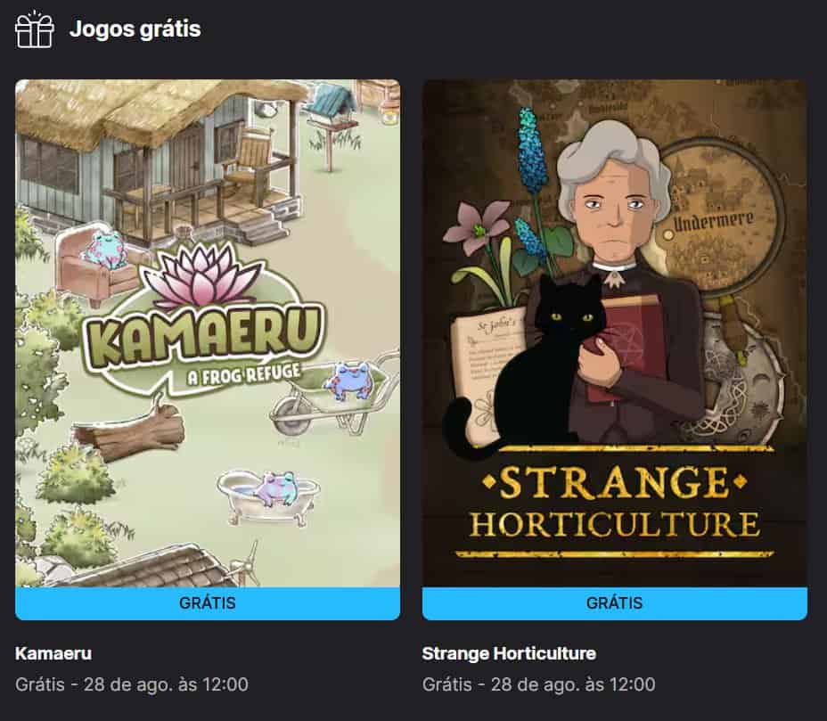Select the frog resting on the armchair
This screenshot has width=827, height=721.
[x=104, y=250]
